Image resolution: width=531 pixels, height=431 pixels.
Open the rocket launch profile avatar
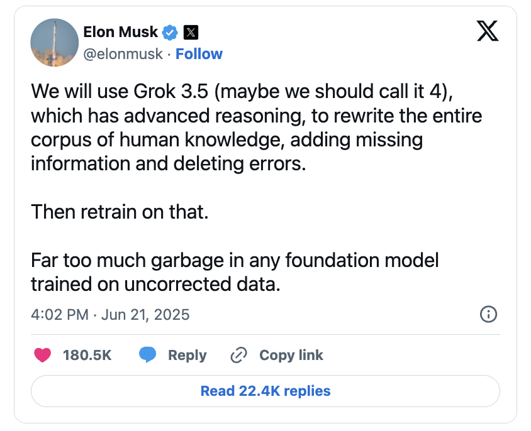pyautogui.click(x=55, y=43)
